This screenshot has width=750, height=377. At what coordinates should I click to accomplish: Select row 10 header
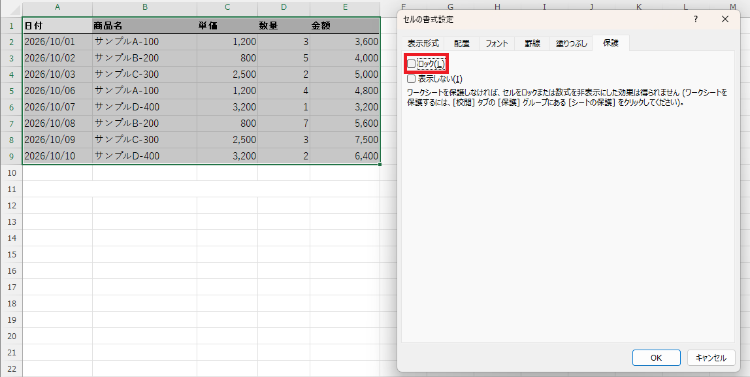(11, 172)
